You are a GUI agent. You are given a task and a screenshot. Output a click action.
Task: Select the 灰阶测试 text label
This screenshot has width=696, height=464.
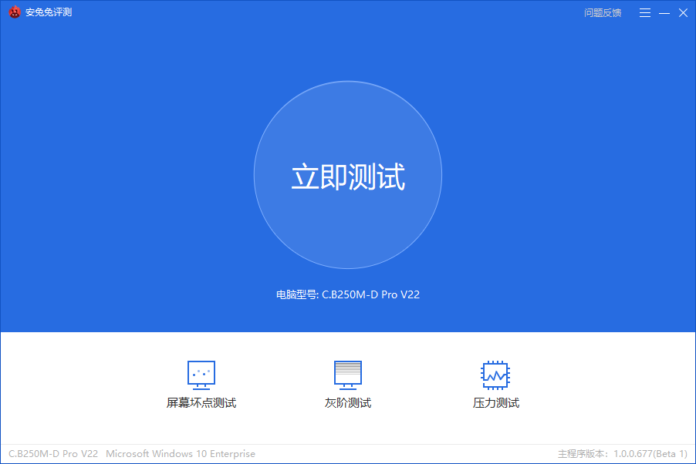(348, 403)
